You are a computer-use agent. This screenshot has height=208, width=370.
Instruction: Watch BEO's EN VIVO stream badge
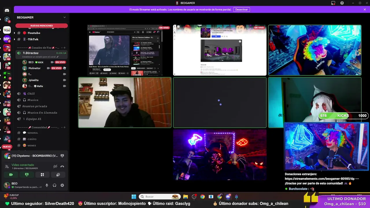[60, 62]
